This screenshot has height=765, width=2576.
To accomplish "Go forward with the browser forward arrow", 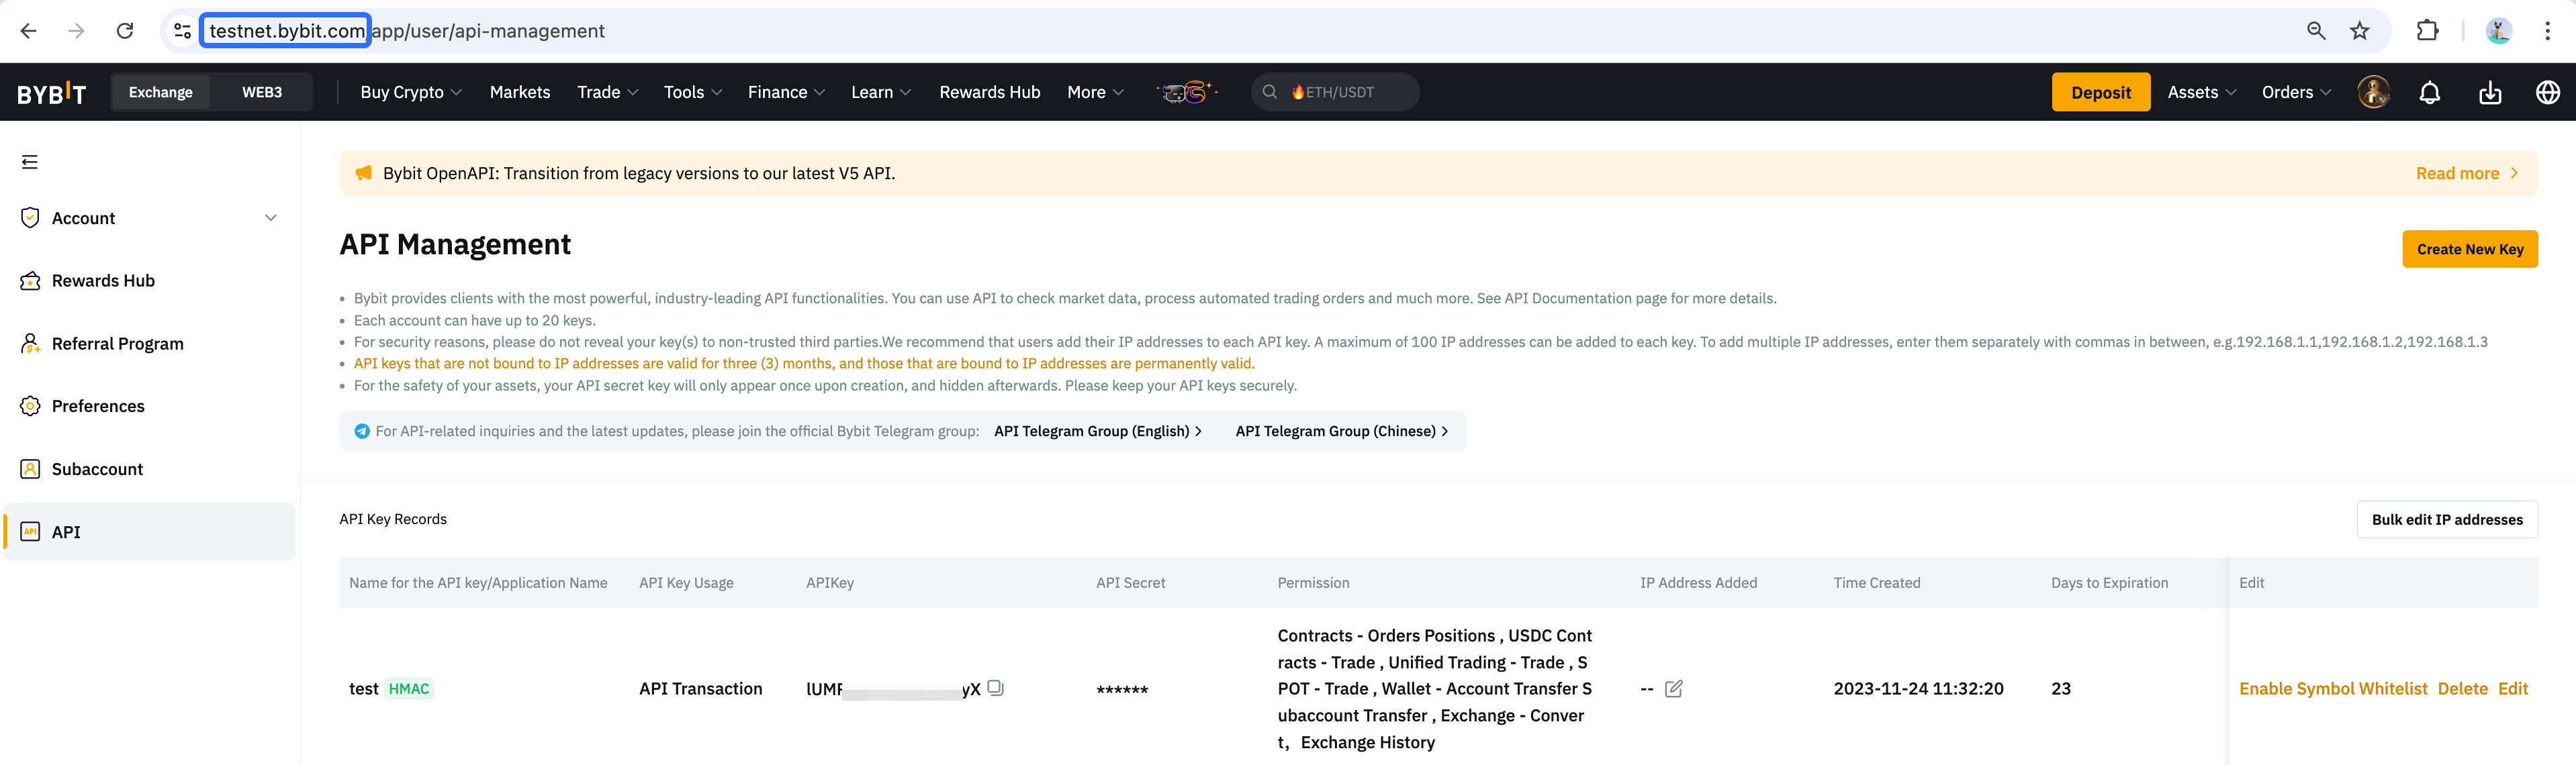I will tap(76, 31).
